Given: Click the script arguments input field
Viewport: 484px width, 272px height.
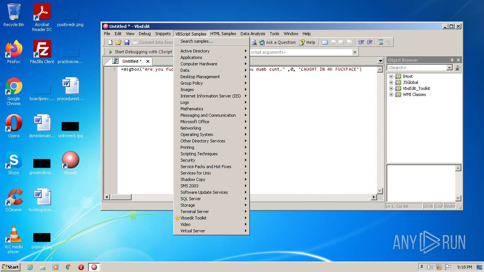Looking at the screenshot, I should point(301,52).
